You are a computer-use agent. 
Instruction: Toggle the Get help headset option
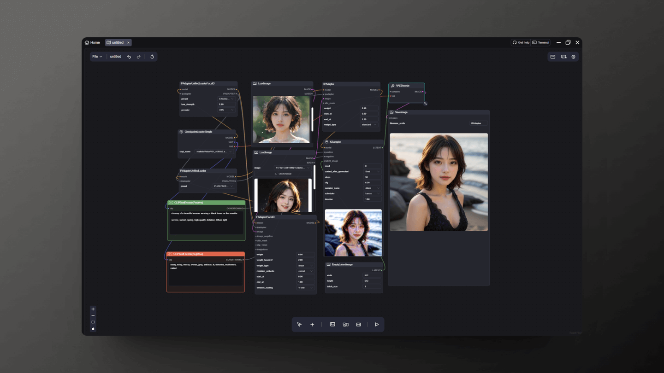coord(521,42)
